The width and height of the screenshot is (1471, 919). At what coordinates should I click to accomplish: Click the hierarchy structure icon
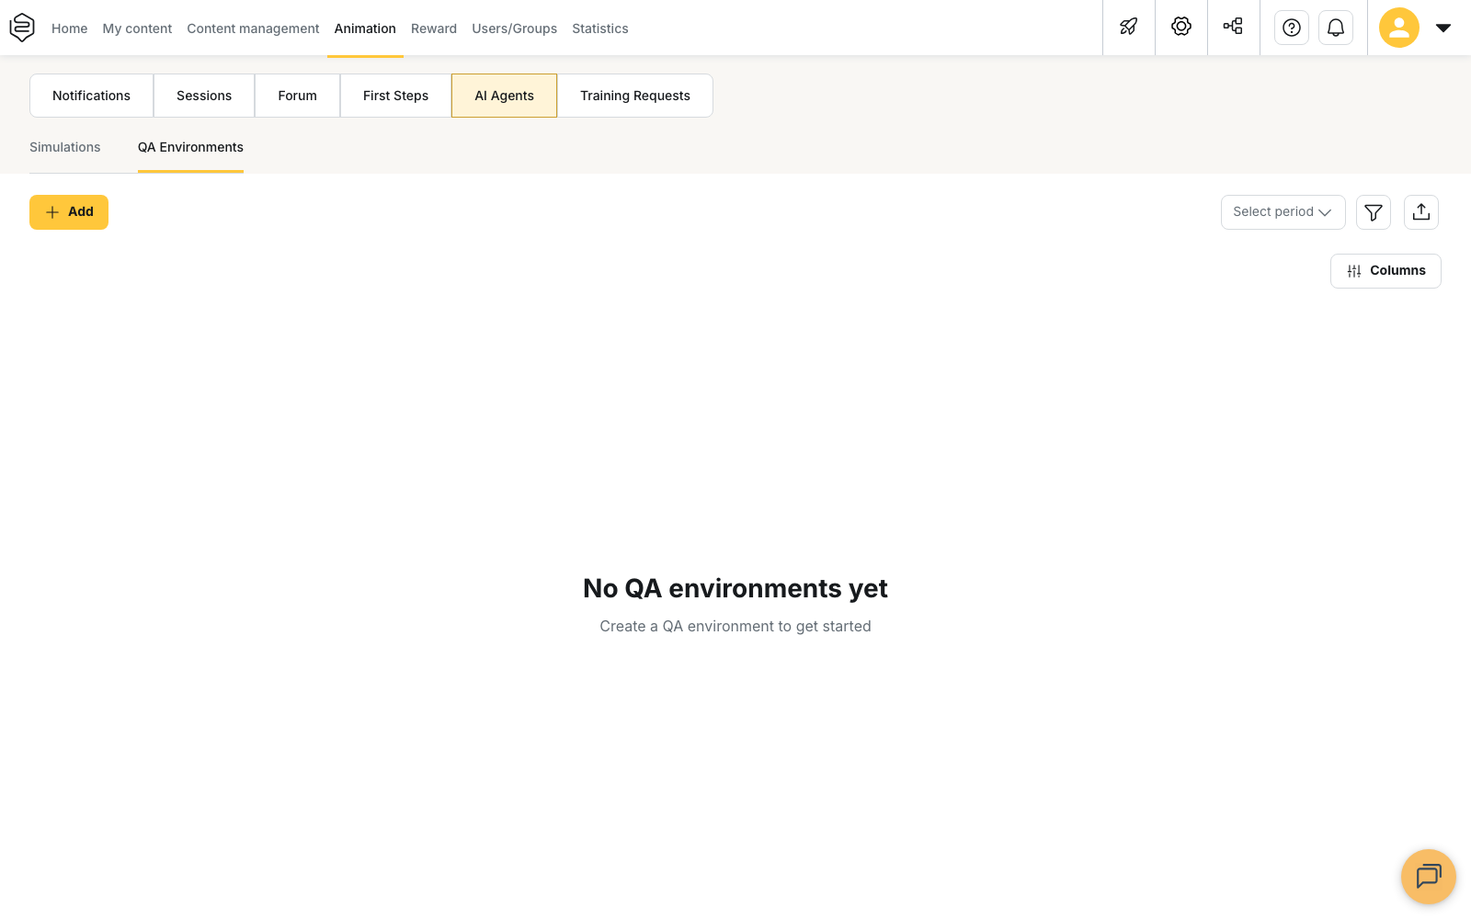(1234, 28)
